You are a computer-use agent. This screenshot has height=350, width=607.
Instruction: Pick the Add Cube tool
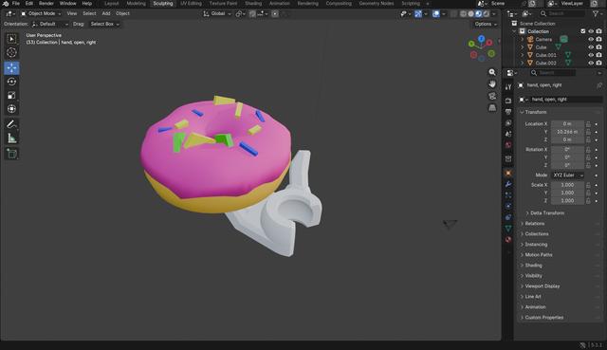pyautogui.click(x=11, y=154)
